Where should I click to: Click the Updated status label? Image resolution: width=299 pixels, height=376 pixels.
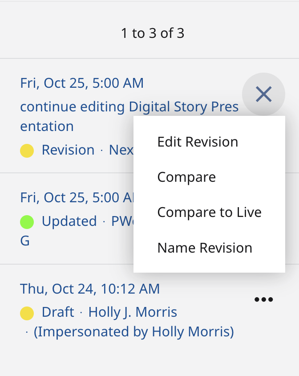(69, 221)
